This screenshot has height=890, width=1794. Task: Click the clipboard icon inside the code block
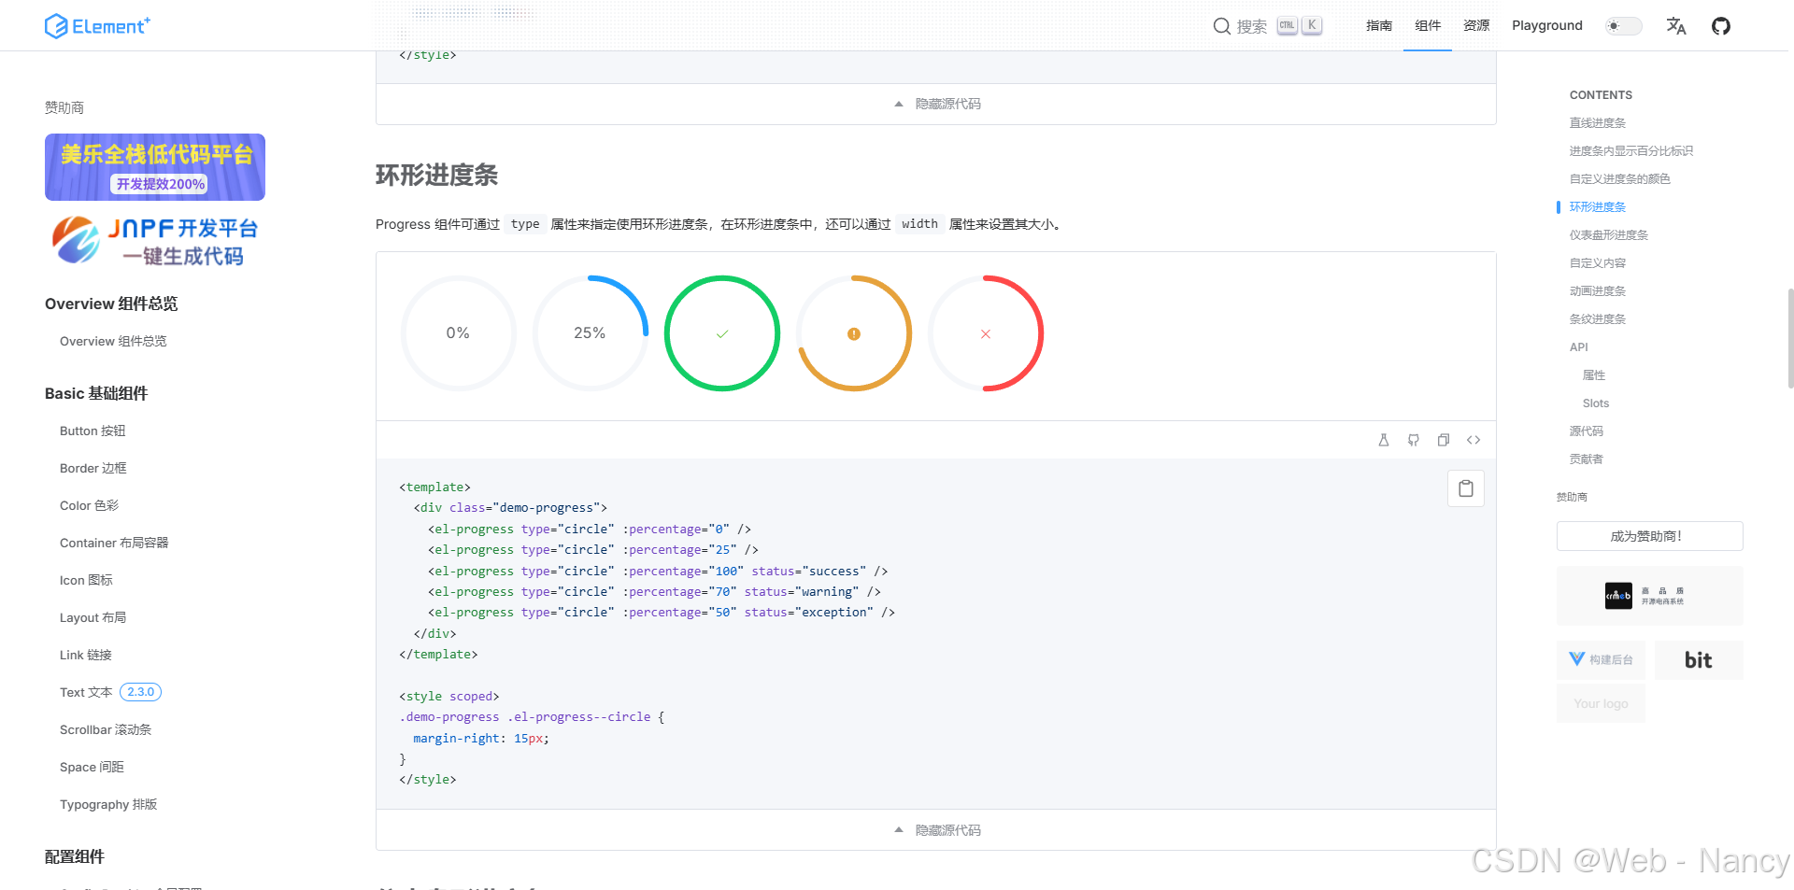coord(1466,487)
